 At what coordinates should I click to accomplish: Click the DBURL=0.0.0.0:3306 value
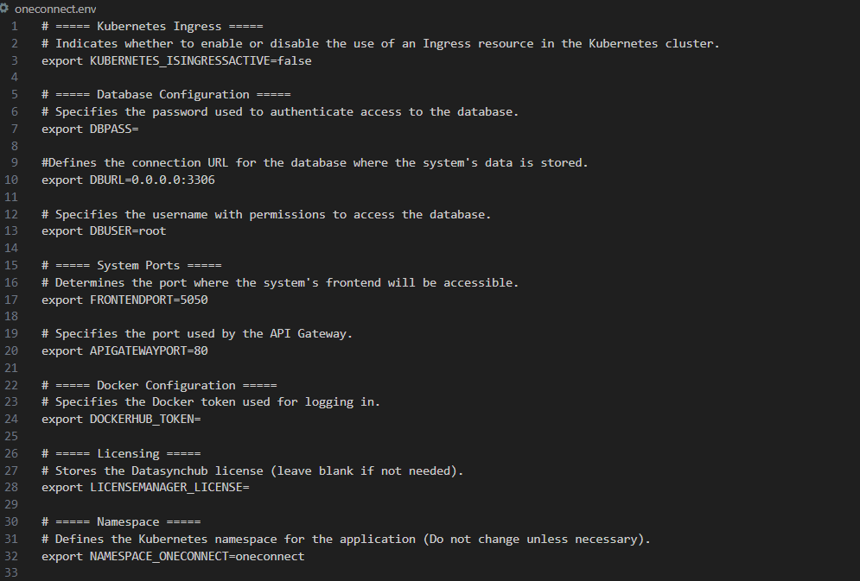[152, 180]
